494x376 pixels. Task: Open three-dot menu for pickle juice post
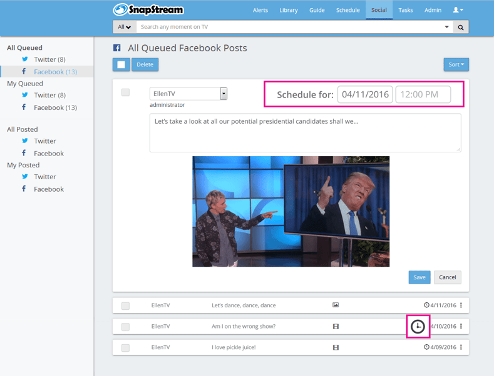point(461,347)
